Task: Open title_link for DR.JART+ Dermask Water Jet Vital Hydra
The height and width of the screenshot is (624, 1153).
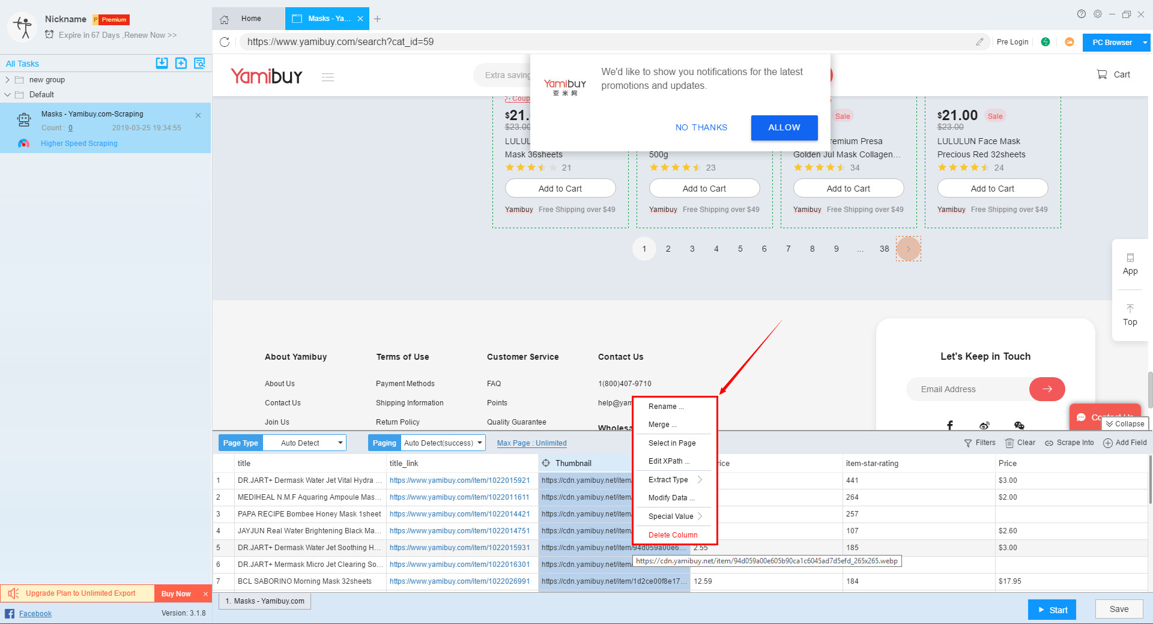Action: click(459, 480)
